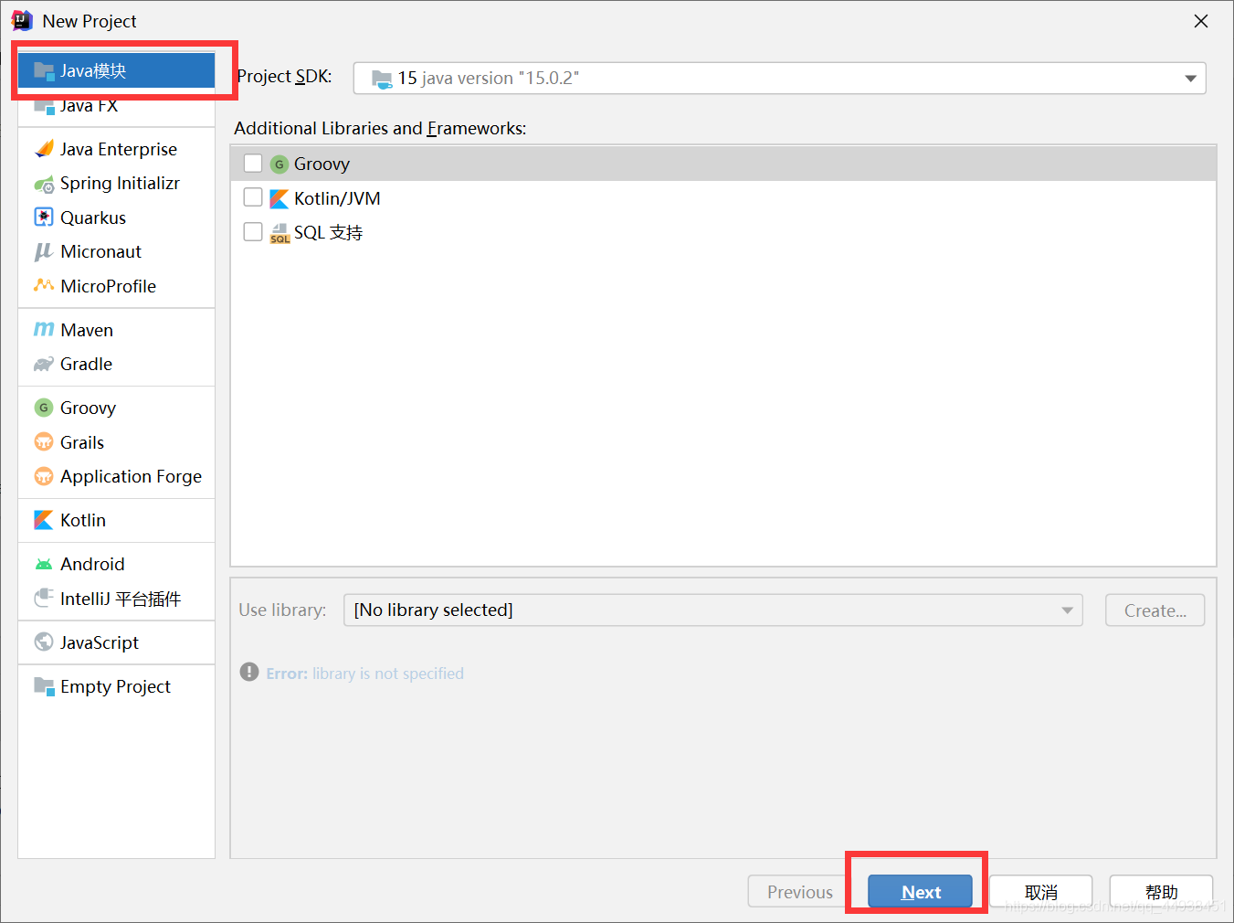The height and width of the screenshot is (923, 1234).
Task: Enable the Kotlin/JVM checkbox
Action: (x=253, y=197)
